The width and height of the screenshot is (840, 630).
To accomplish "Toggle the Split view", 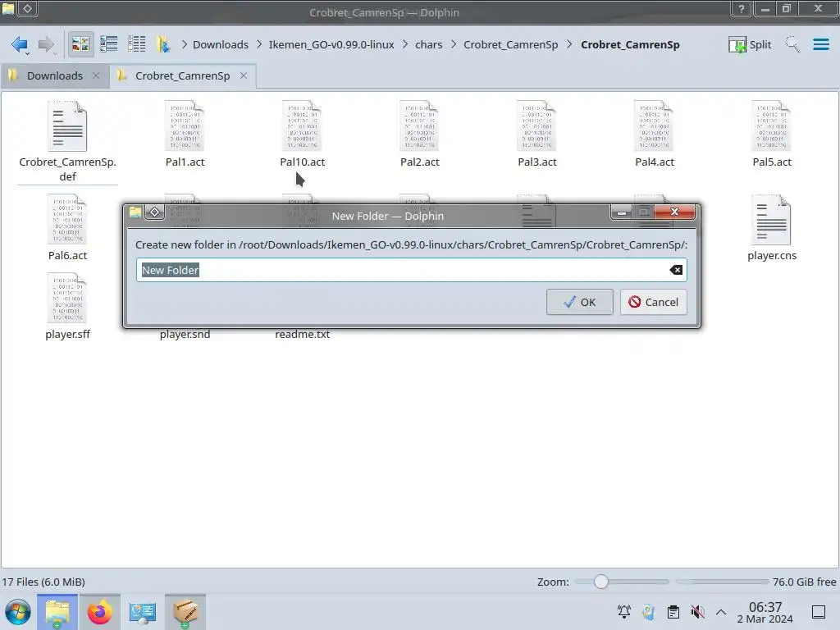I will pos(750,44).
